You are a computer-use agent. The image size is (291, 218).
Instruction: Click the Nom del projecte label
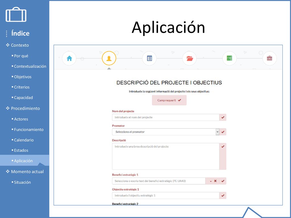pyautogui.click(x=123, y=111)
